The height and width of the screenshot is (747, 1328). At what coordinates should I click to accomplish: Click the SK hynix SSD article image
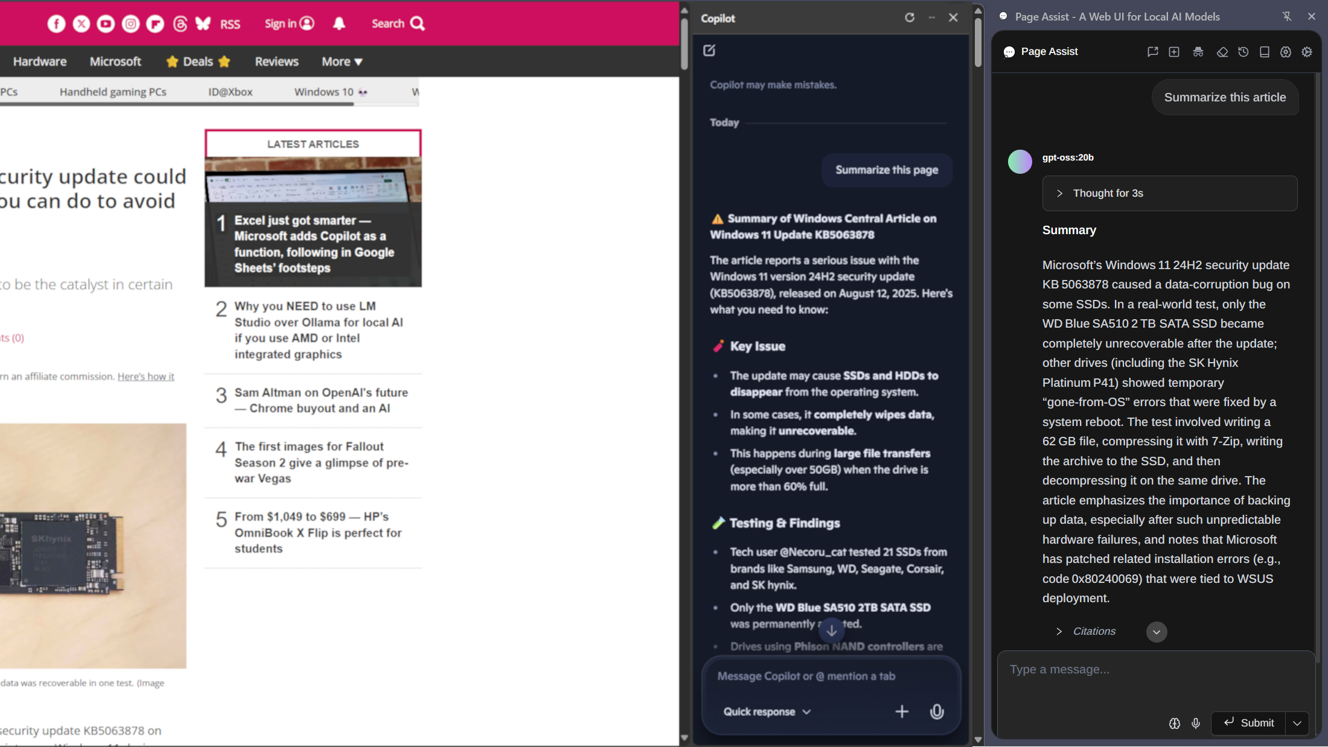(x=93, y=545)
